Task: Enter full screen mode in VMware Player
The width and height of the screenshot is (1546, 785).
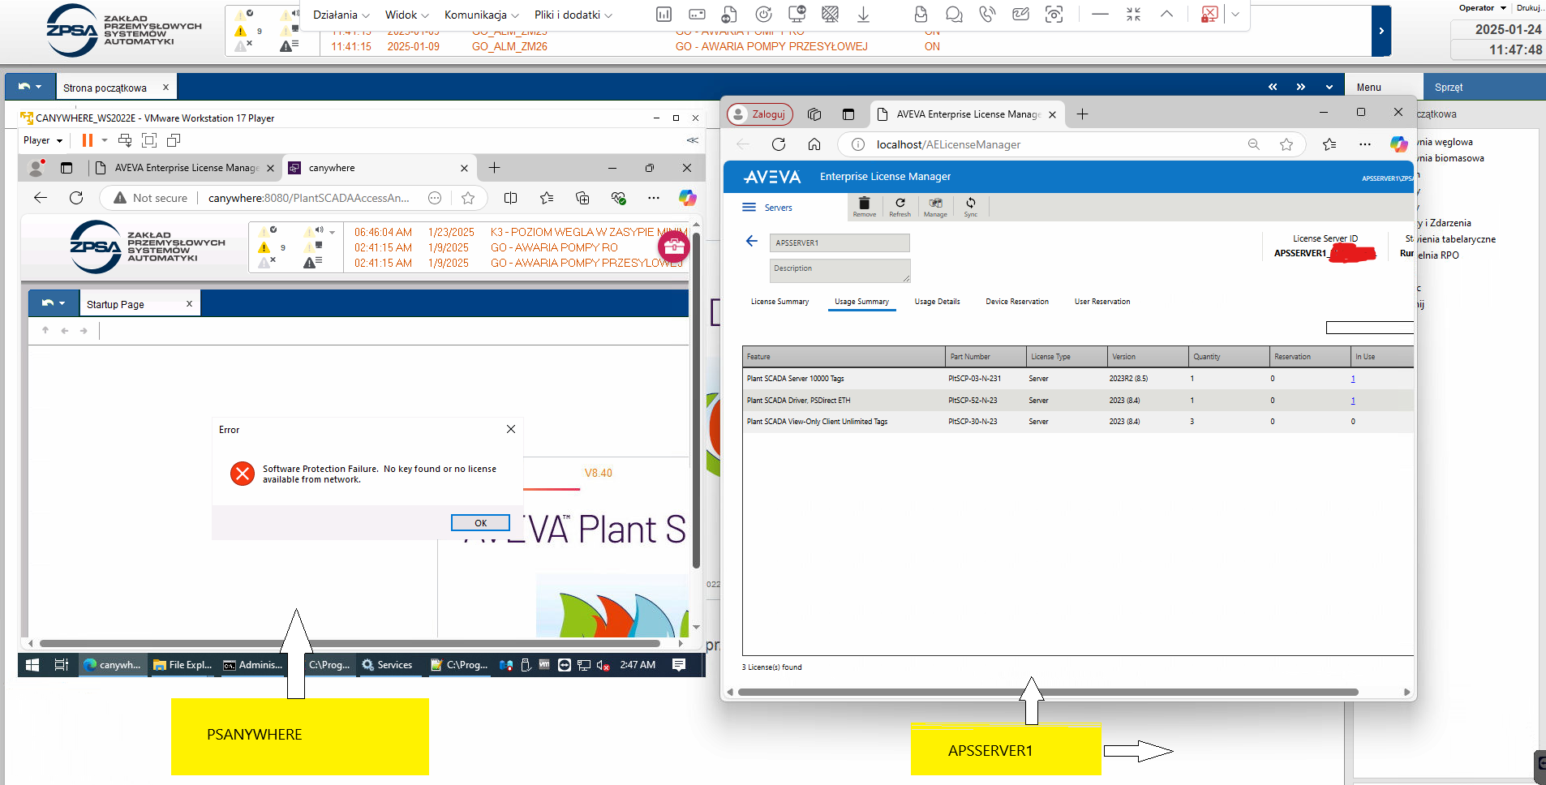Action: click(149, 140)
